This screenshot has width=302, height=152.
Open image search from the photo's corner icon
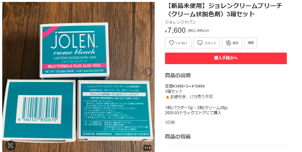[x=10, y=146]
